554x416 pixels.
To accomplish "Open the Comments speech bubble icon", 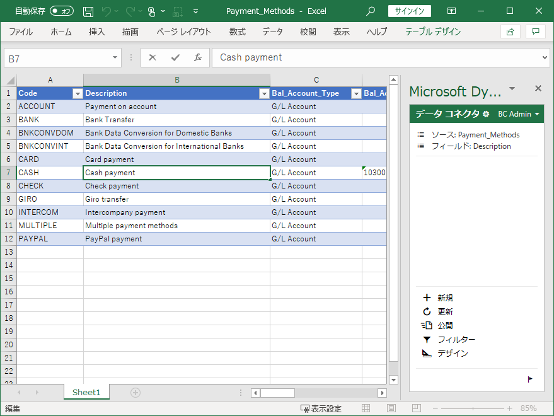I will click(x=536, y=32).
